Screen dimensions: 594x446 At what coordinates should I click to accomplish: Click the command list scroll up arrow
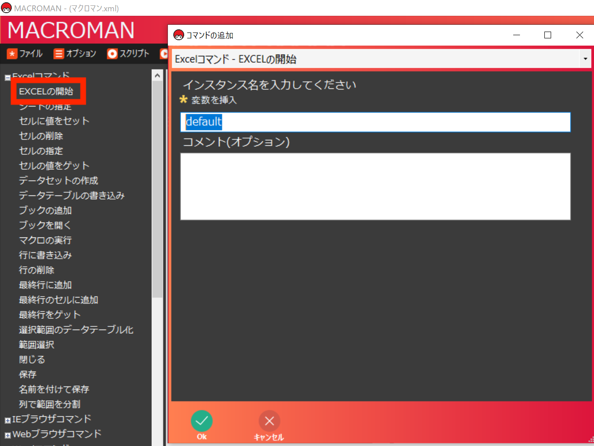157,75
